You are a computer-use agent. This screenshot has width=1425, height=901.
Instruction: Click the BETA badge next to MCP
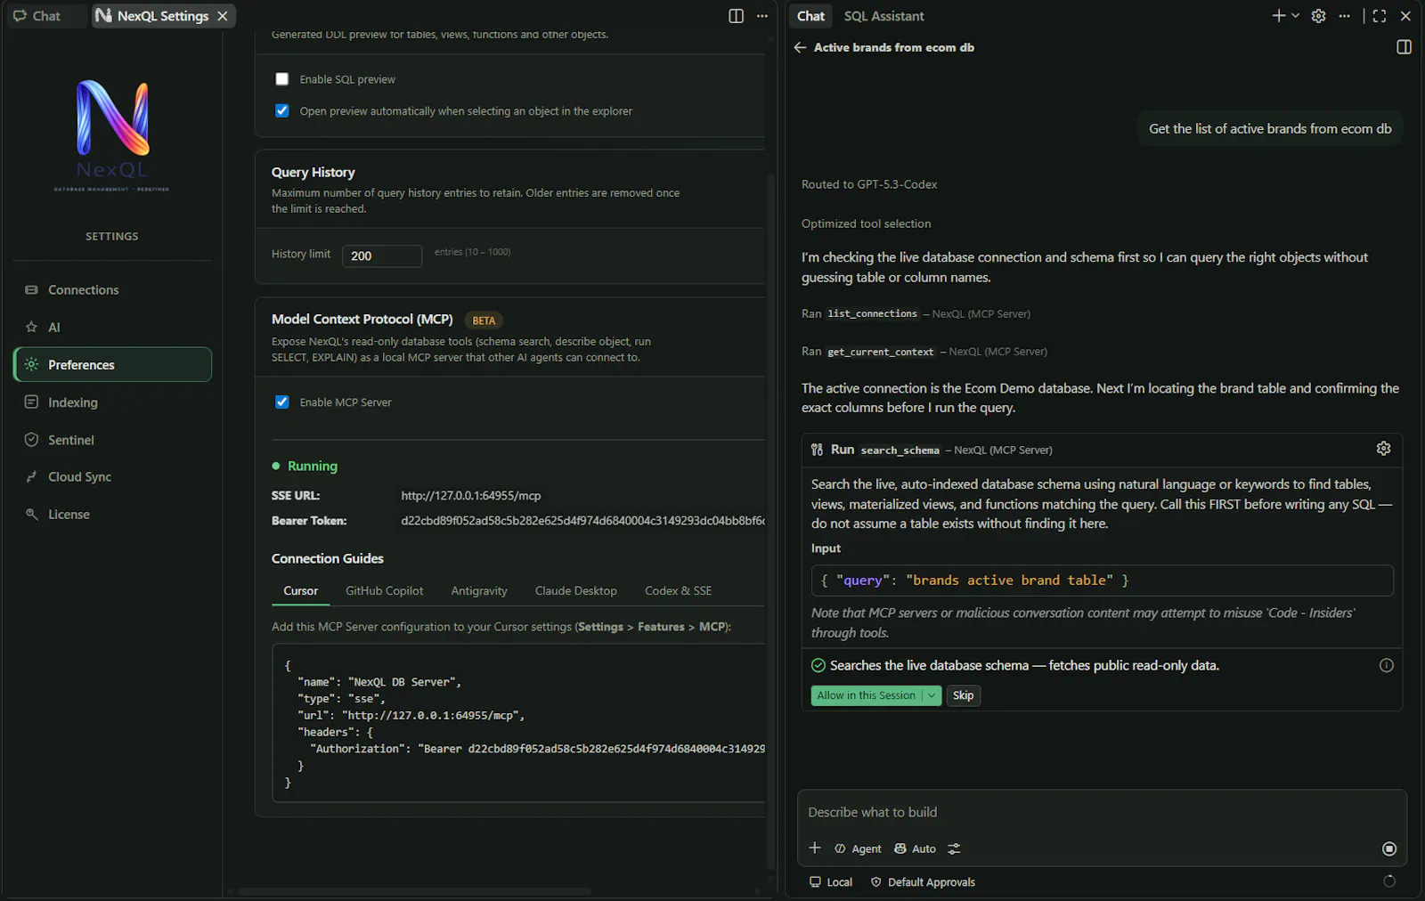pos(484,321)
